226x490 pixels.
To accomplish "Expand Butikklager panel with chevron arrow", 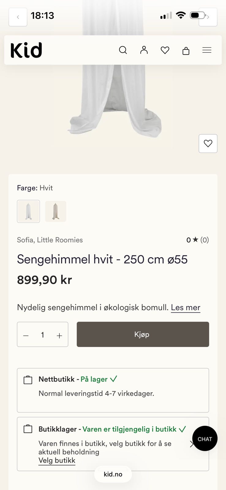I will (x=192, y=444).
